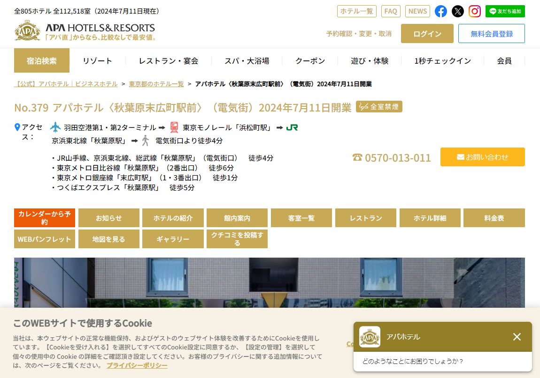
Task: Open the Facebook page icon
Action: click(x=441, y=11)
